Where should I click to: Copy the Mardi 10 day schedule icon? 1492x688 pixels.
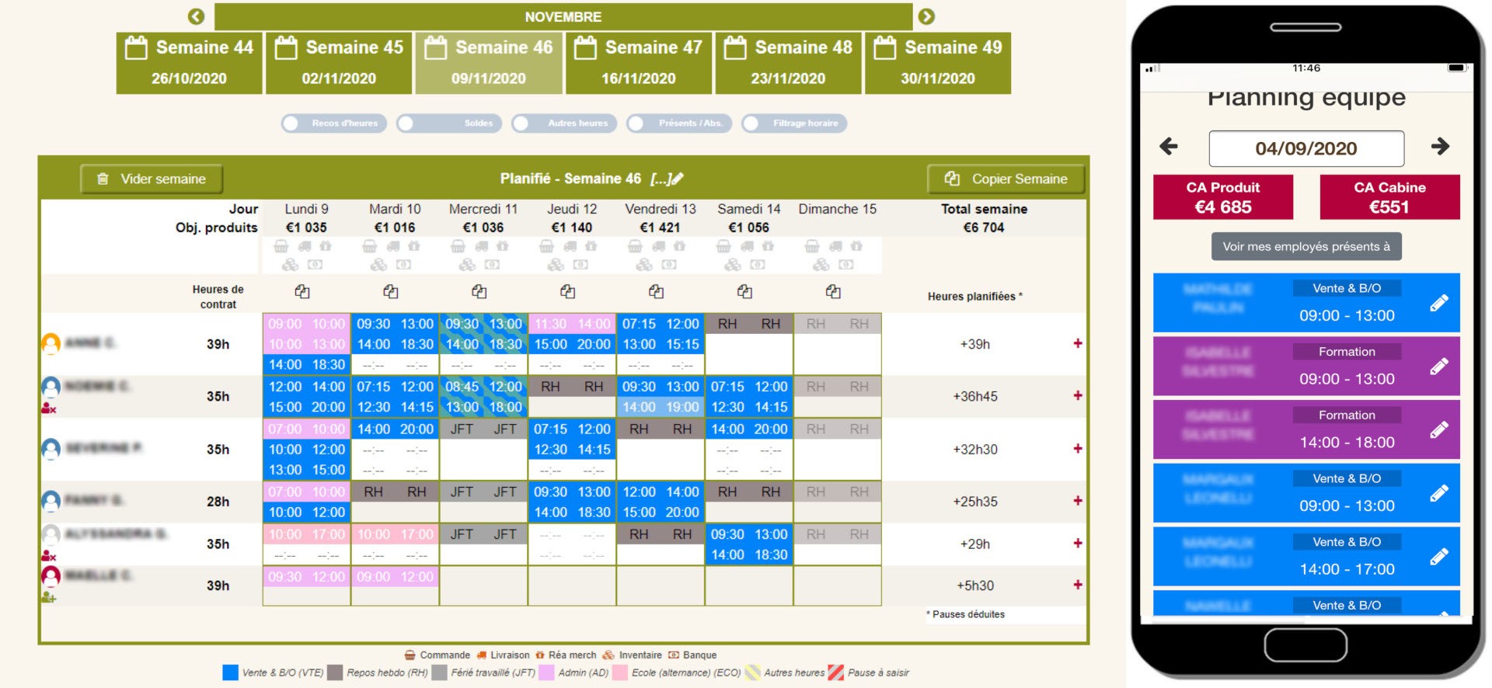[x=391, y=292]
